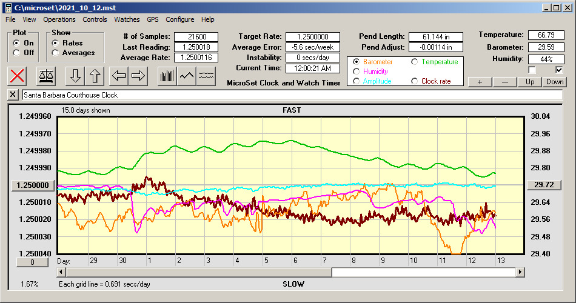Screen dimensions: 576x303
Task: Select the Temperature trace radio button
Action: coord(415,62)
